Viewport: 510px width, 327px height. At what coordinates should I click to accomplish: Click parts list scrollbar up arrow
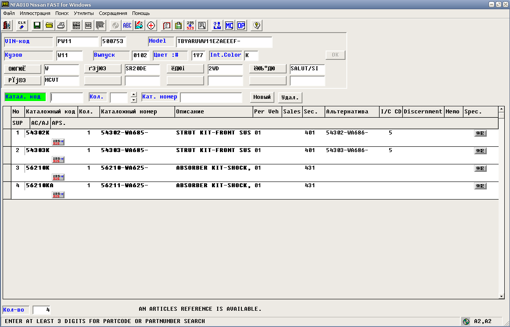[x=502, y=109]
